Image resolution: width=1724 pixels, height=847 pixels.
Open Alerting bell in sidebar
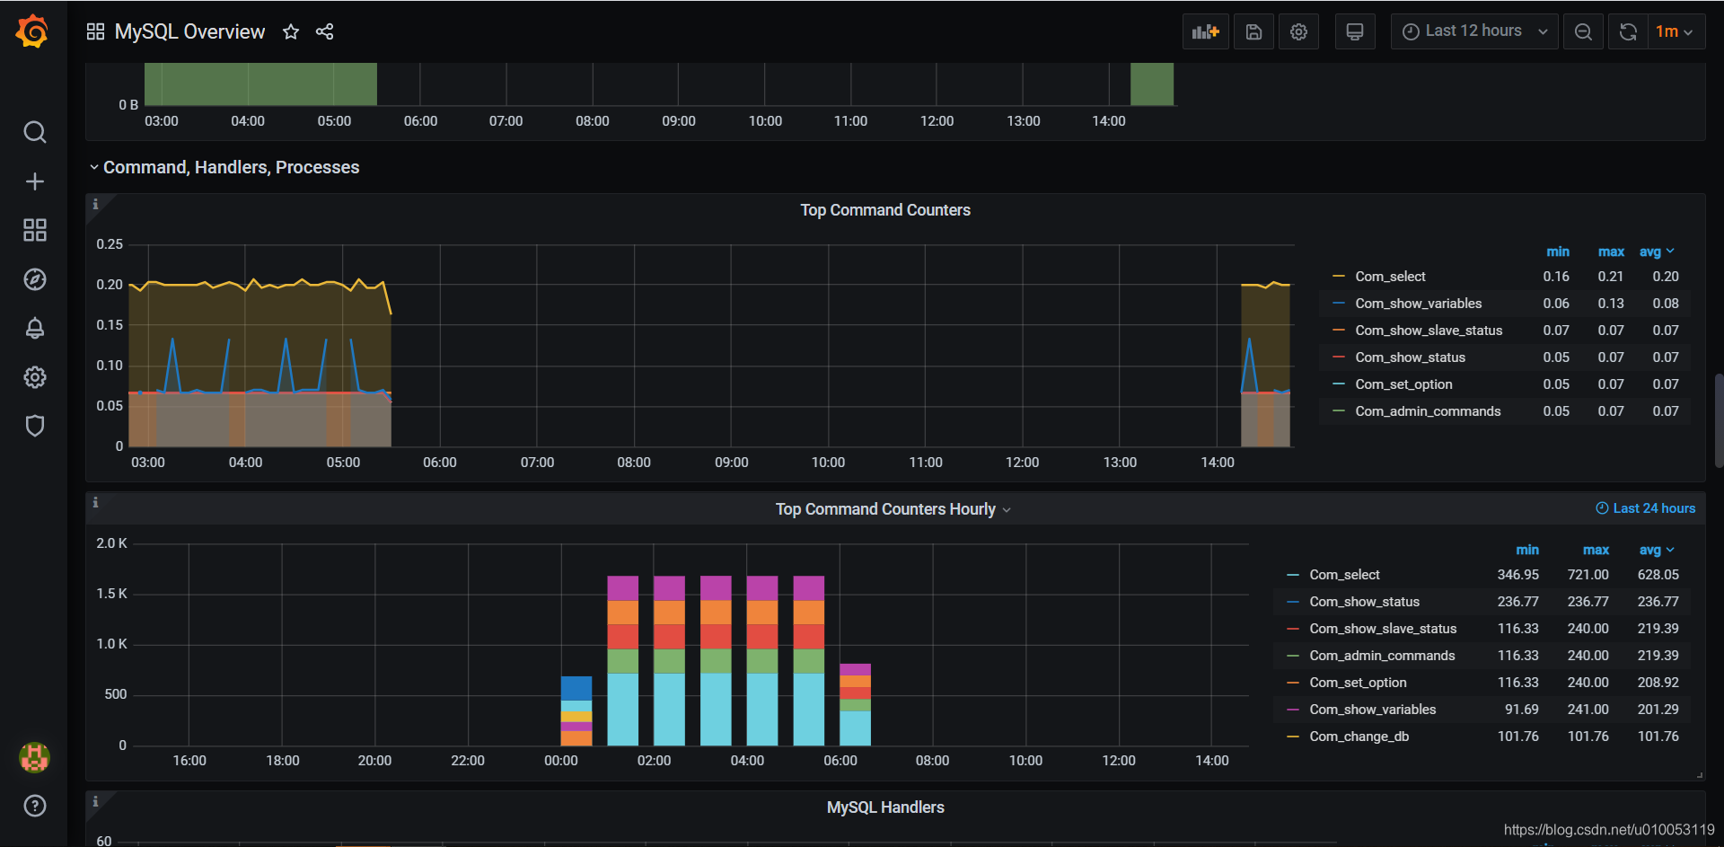tap(34, 328)
